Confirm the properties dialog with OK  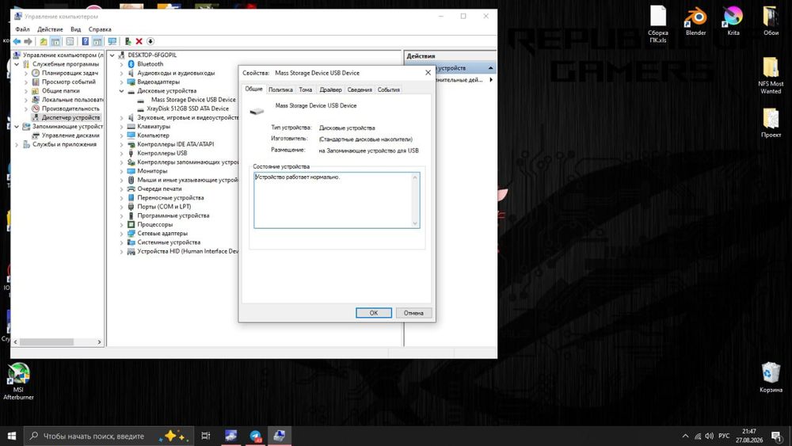pyautogui.click(x=374, y=313)
